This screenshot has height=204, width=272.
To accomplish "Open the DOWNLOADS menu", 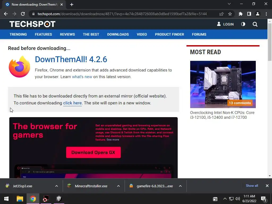I will [x=118, y=34].
